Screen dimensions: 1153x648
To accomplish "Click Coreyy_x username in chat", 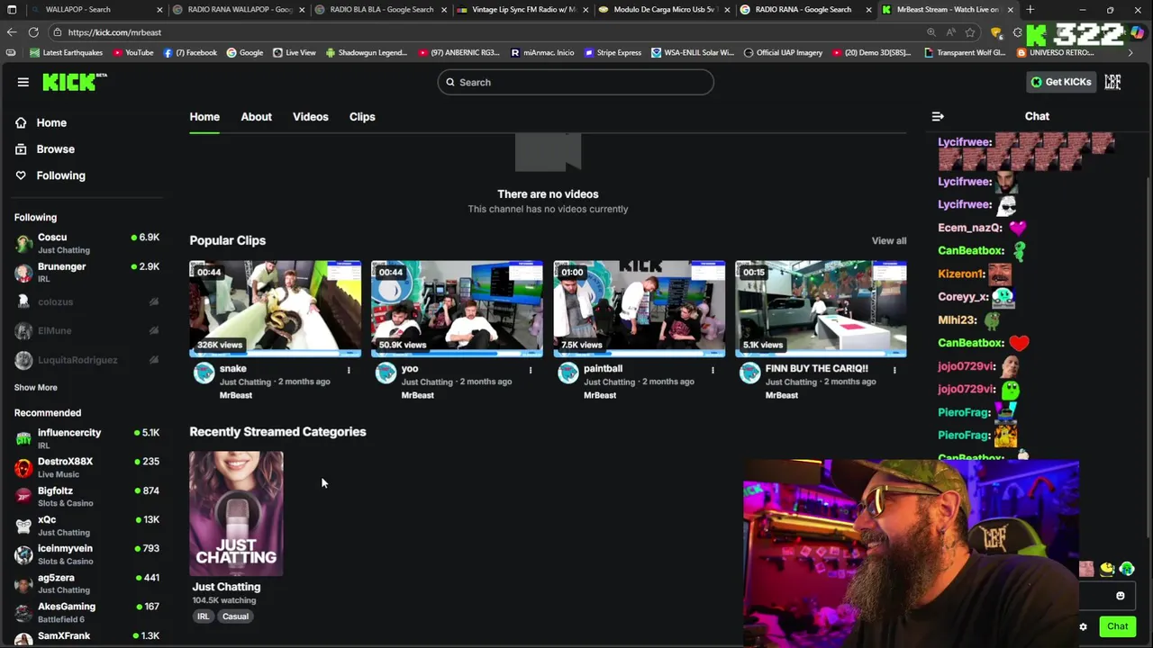I will pyautogui.click(x=963, y=297).
